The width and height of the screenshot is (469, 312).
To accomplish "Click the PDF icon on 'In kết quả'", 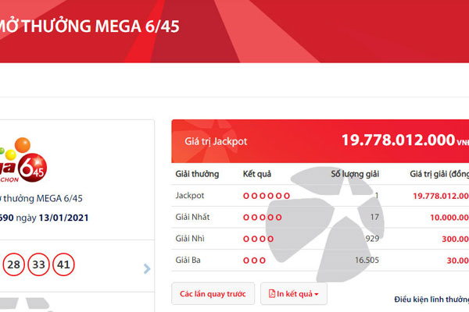I will point(272,294).
